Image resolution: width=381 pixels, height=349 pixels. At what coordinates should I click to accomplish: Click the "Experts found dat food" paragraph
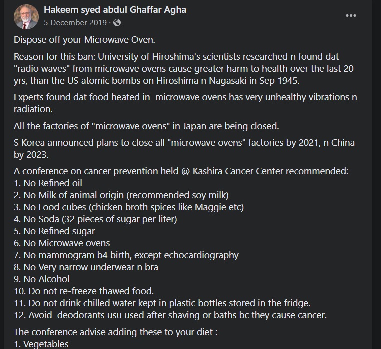point(185,103)
